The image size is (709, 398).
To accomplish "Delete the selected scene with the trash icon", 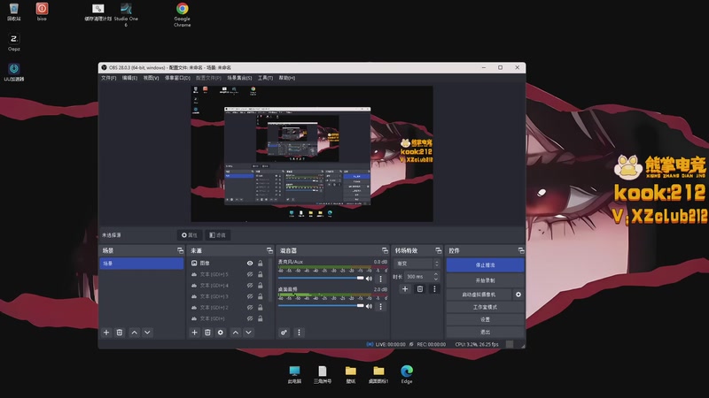I will click(120, 333).
